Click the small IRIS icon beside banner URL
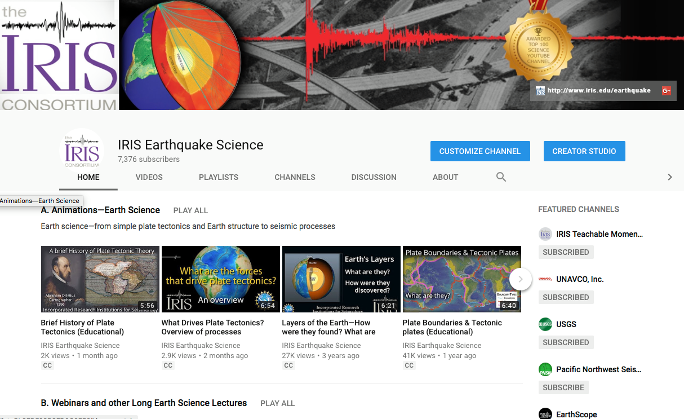Image resolution: width=684 pixels, height=419 pixels. click(540, 90)
